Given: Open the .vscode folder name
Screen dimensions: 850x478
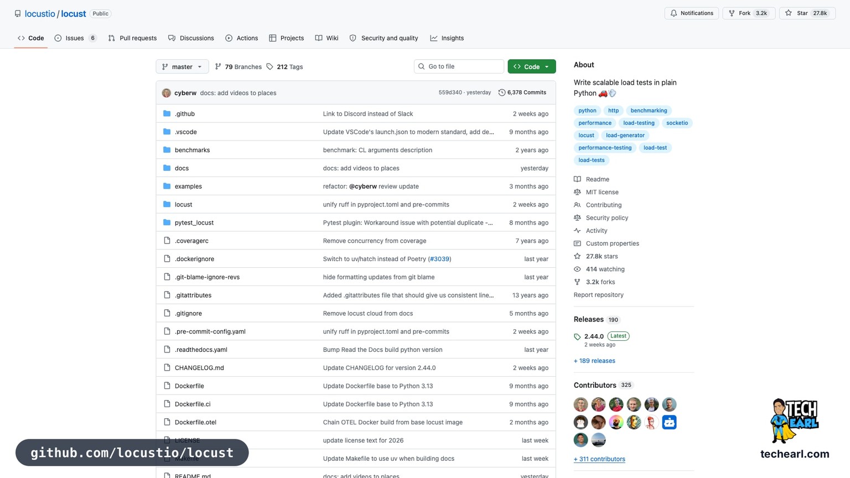Looking at the screenshot, I should [x=186, y=132].
